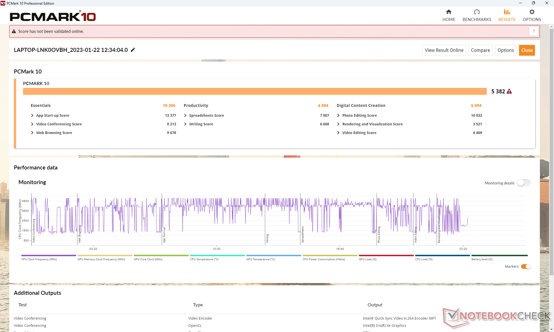Click pencil icon to rename result

(x=133, y=50)
